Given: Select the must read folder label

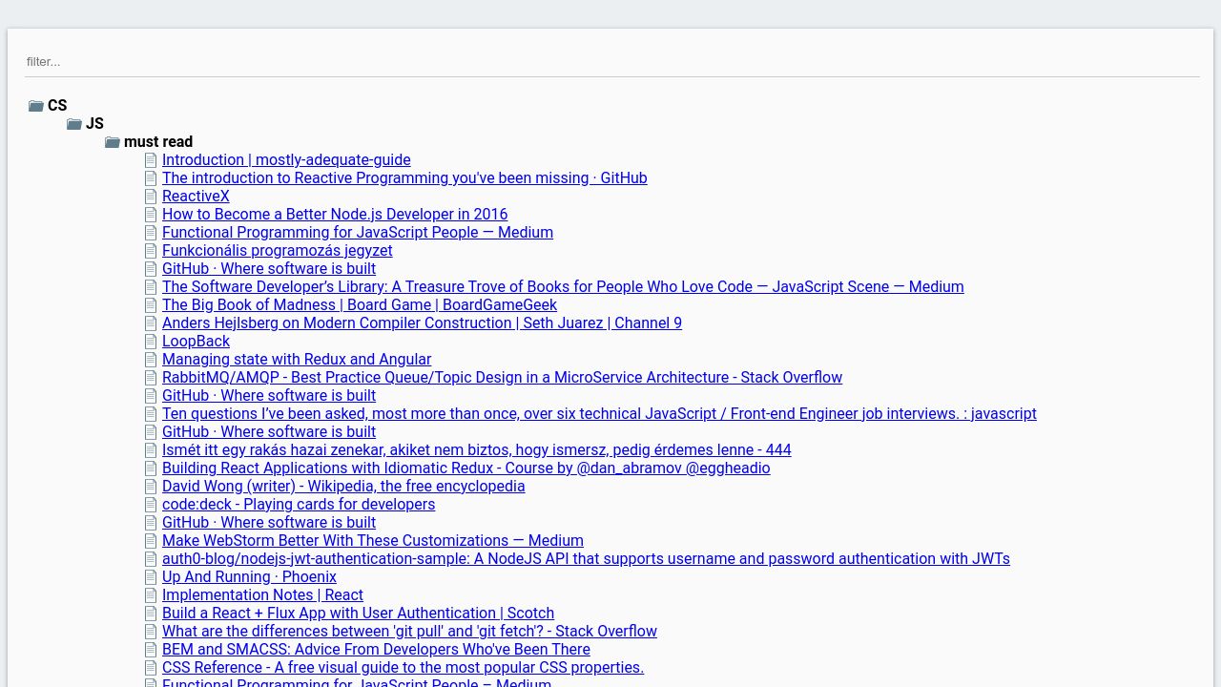Looking at the screenshot, I should coord(158,141).
